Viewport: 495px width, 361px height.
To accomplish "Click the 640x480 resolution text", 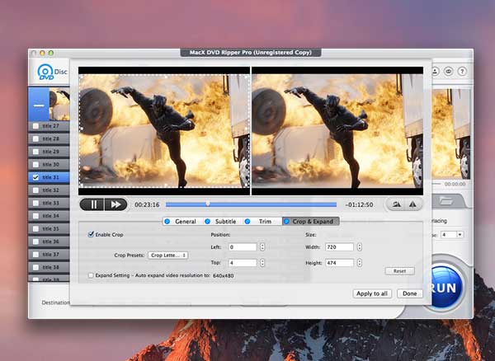I will pos(224,276).
